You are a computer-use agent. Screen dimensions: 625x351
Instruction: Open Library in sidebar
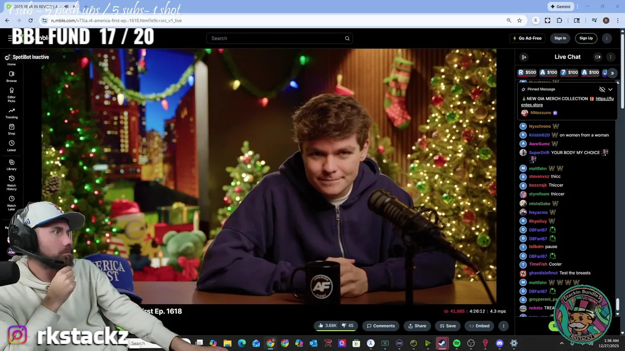coord(11,165)
